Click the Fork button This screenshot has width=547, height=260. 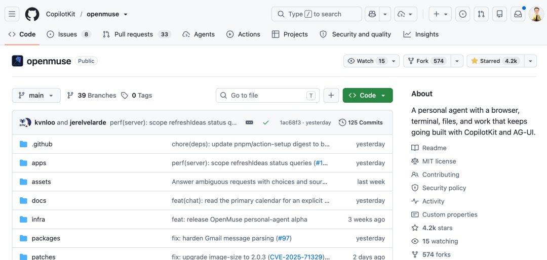pyautogui.click(x=427, y=61)
